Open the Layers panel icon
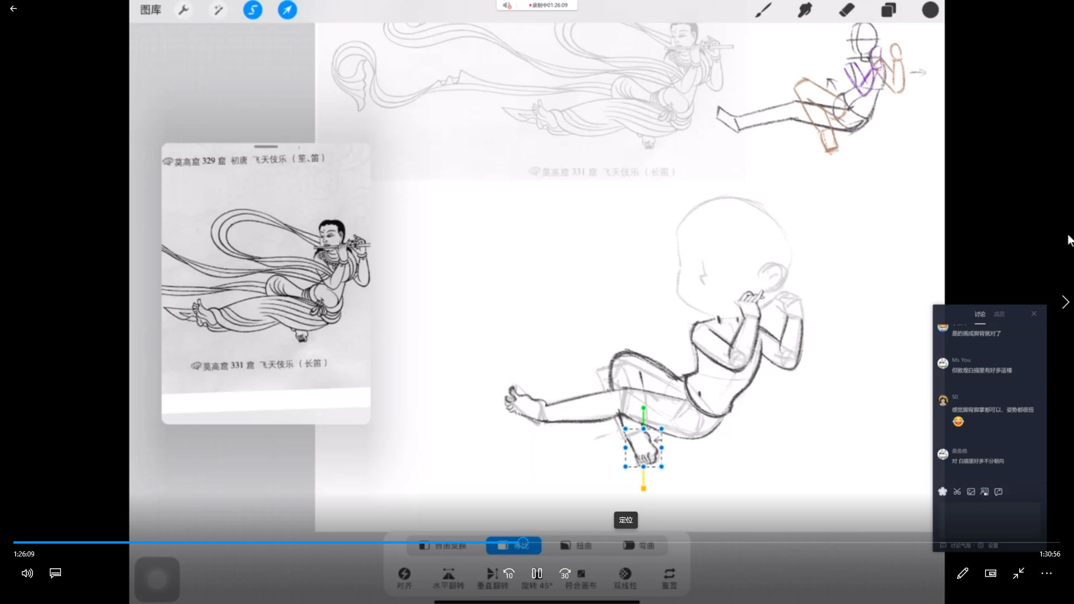1074x604 pixels. tap(888, 10)
